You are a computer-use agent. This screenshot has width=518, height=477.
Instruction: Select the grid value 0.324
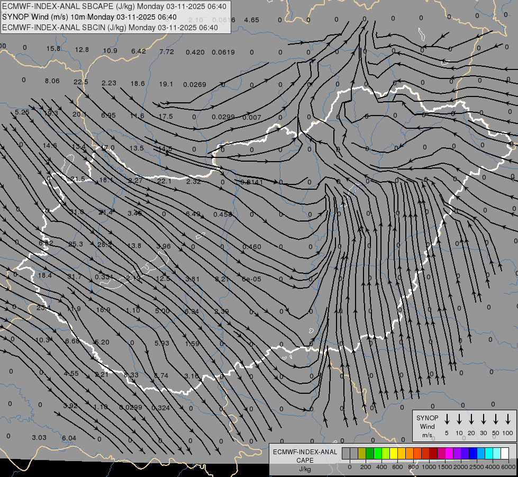pyautogui.click(x=161, y=408)
